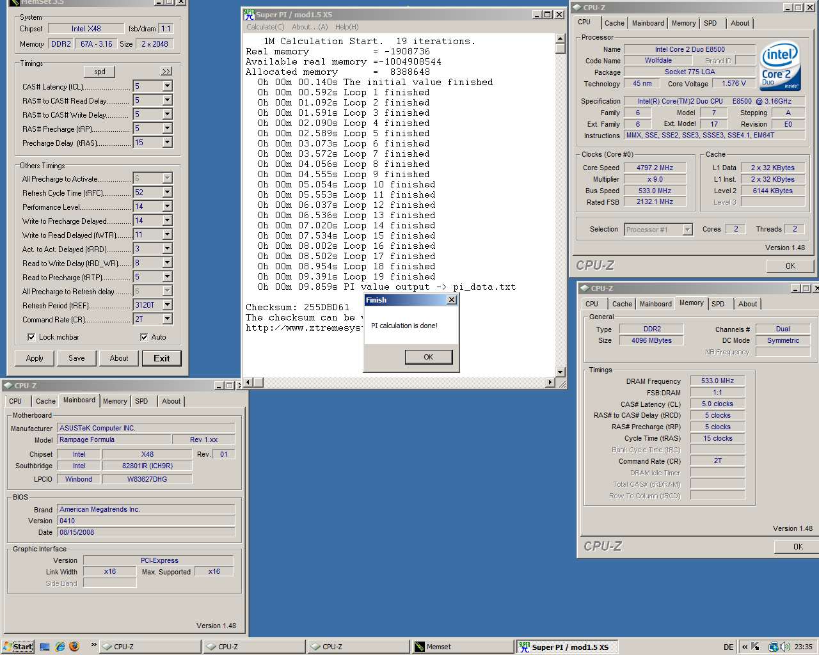Click the Apply button in Memset
This screenshot has height=655, width=819.
35,358
